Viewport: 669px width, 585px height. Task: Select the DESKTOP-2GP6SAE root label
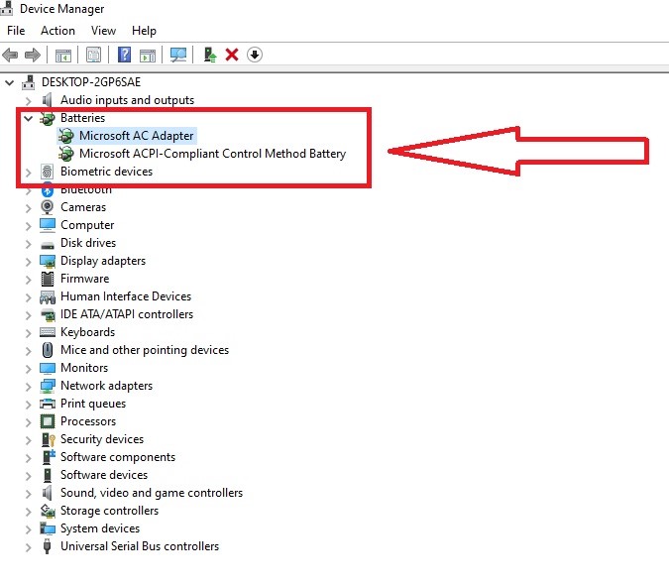point(91,82)
